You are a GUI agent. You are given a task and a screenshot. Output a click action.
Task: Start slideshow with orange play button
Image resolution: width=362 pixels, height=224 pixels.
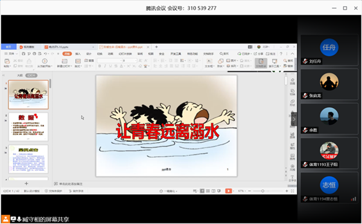click(228, 191)
